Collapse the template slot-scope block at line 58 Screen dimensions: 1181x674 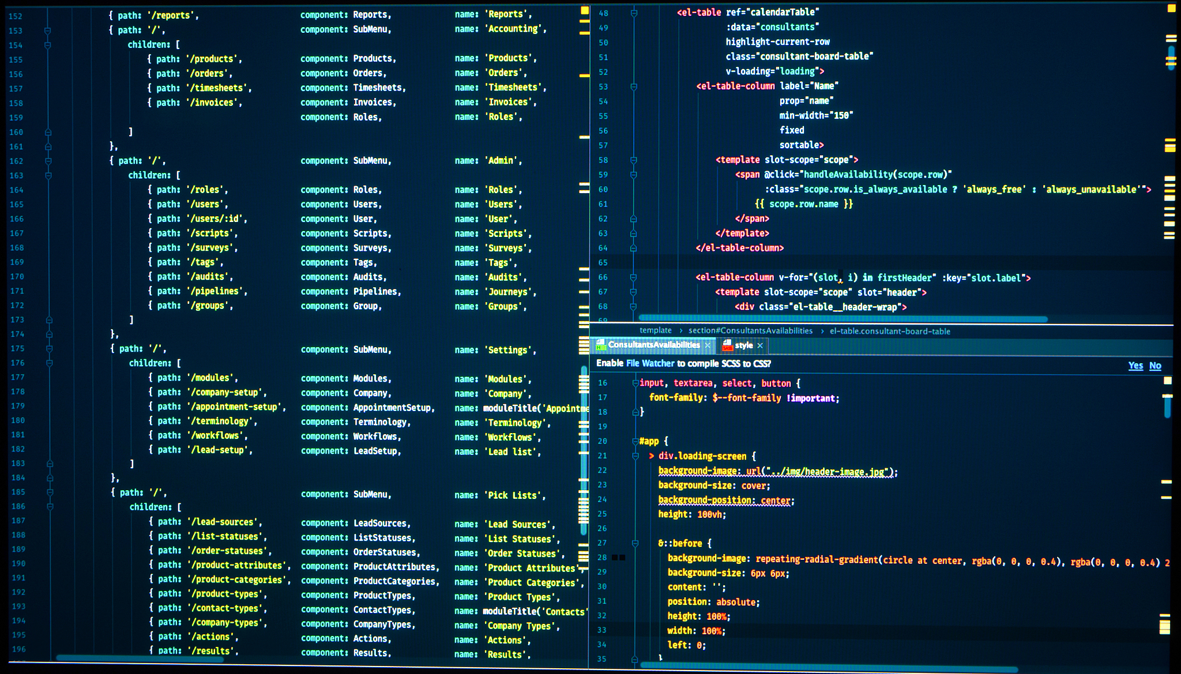634,160
